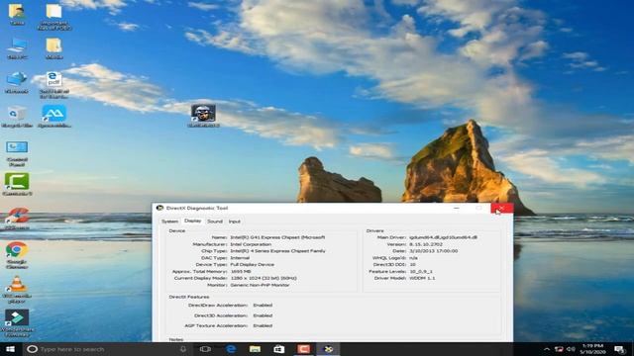Click the DAC Type Internal value
Screen dimensions: 634x356
[240, 258]
